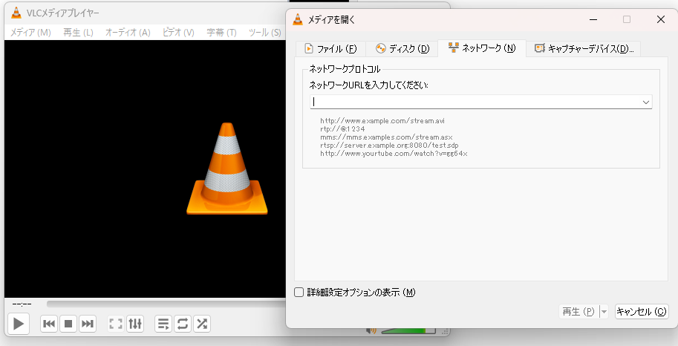
Task: Click the VLC volume slider
Action: (x=408, y=331)
